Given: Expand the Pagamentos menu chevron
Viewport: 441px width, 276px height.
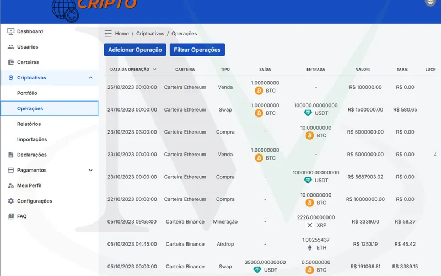Looking at the screenshot, I should coord(90,170).
